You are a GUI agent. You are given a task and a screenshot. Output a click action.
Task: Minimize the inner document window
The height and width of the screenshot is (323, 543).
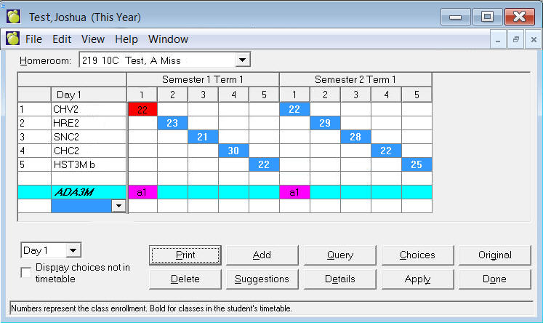pos(498,40)
